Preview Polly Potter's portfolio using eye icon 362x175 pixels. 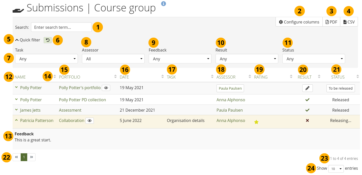pyautogui.click(x=106, y=88)
